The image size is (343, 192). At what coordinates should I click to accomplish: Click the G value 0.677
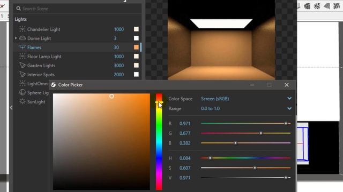(x=185, y=133)
